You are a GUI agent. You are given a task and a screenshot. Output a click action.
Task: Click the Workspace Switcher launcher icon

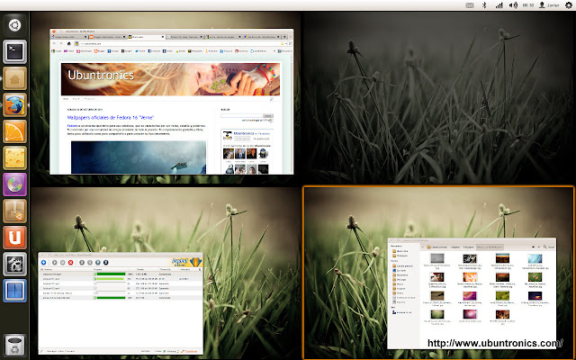pyautogui.click(x=14, y=291)
